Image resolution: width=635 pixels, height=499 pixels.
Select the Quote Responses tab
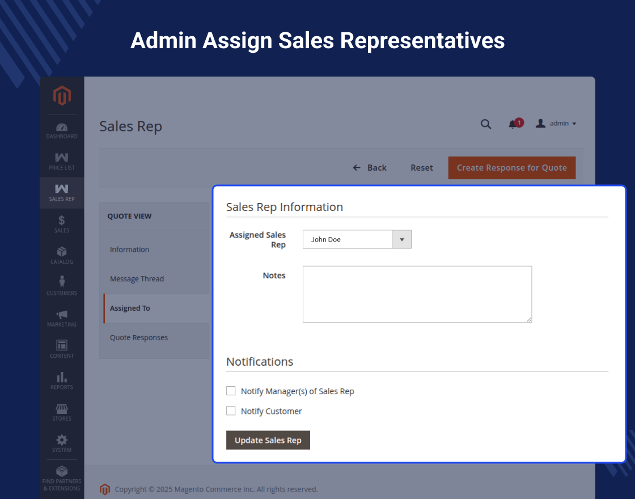click(x=139, y=337)
